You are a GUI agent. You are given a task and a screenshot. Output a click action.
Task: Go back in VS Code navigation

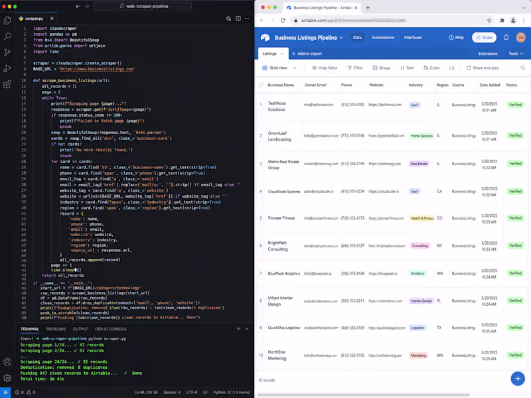click(x=78, y=6)
